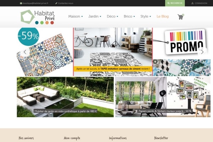Screen dimensions: 213x142
Task: Visit Le Blog link
Action: 163,16
